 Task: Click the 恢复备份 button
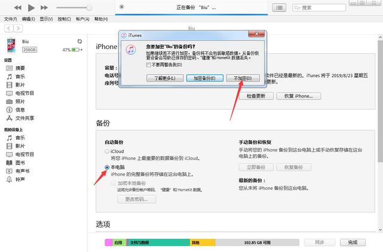pyautogui.click(x=294, y=167)
